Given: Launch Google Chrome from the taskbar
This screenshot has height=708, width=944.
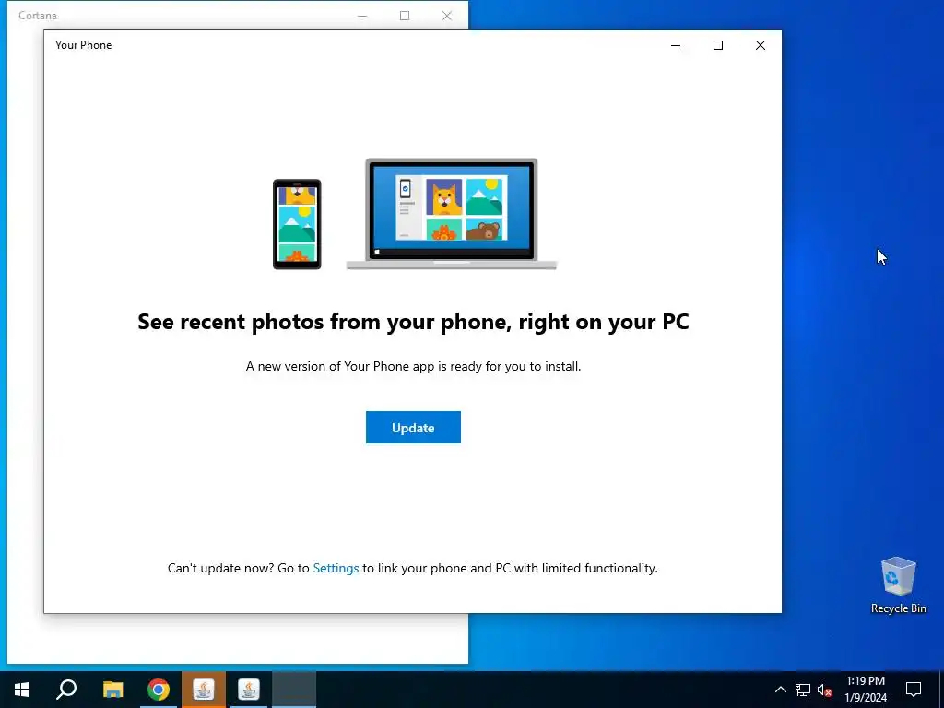Looking at the screenshot, I should tap(159, 690).
